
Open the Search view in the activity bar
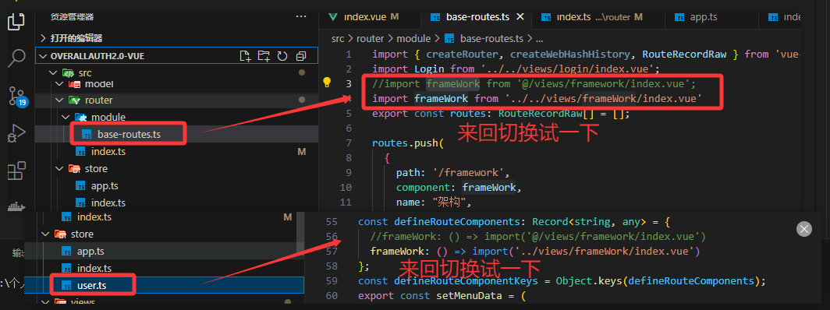pyautogui.click(x=16, y=58)
